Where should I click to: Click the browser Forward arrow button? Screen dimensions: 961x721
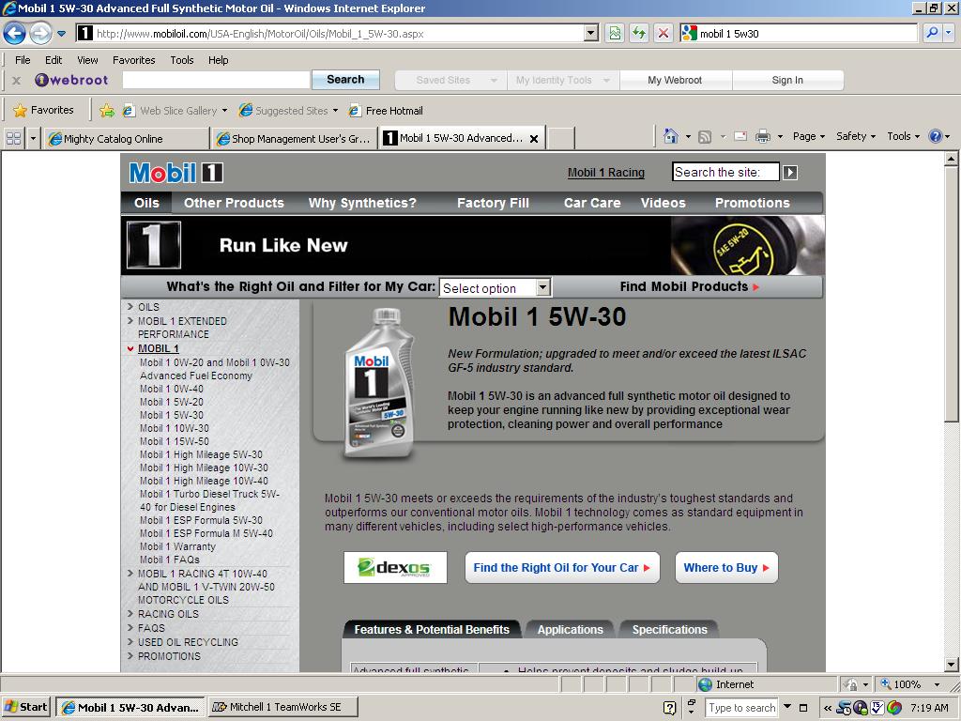(40, 33)
